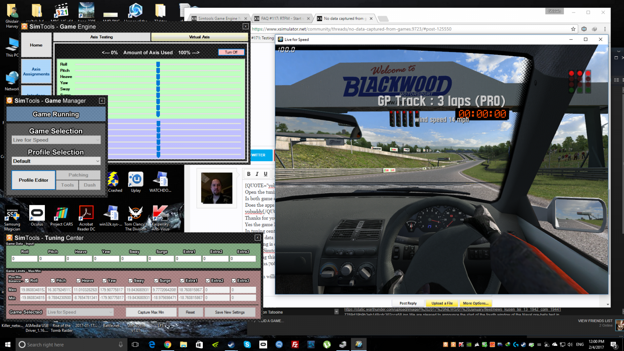Screen dimensions: 624x351
Task: Switch to the Virtual Axis tab
Action: click(x=199, y=37)
